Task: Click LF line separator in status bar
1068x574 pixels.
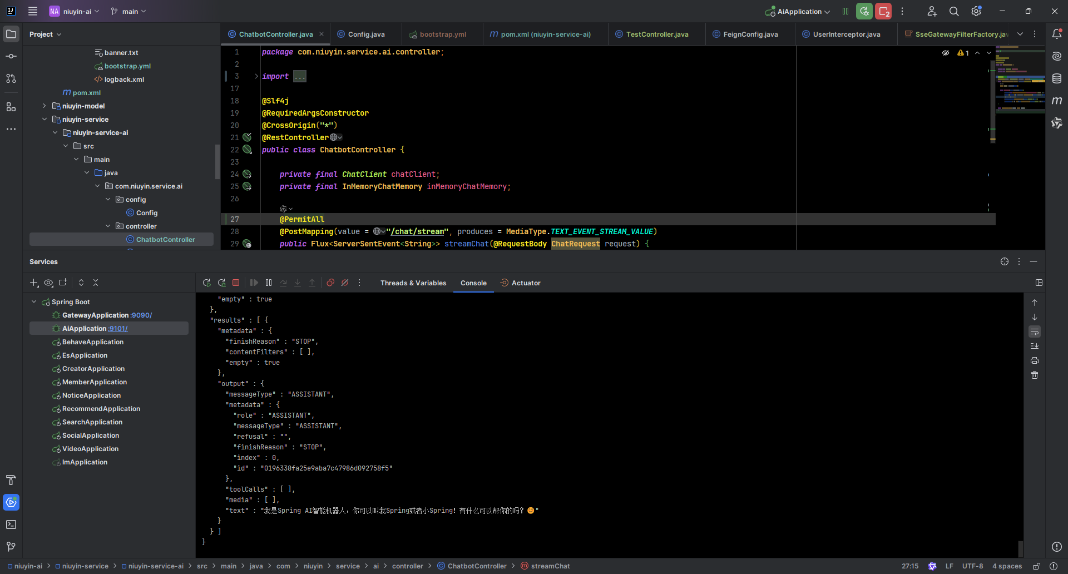Action: coord(949,566)
